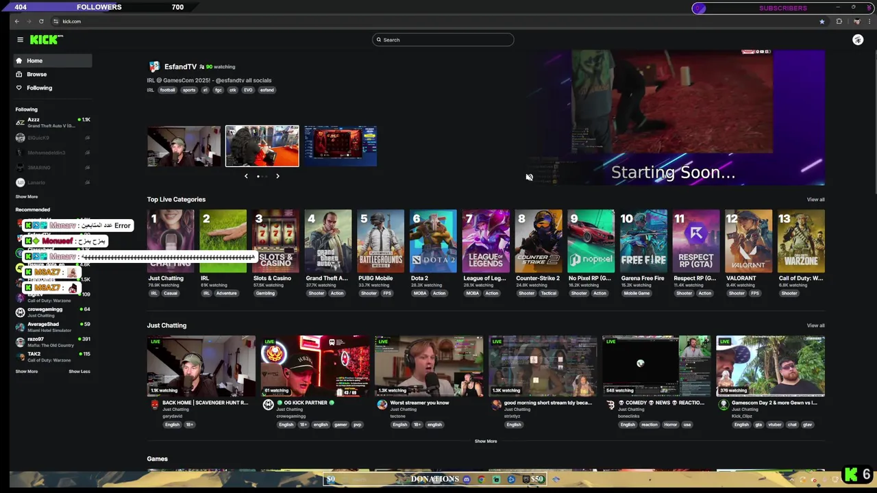Bookmark page with star icon
The width and height of the screenshot is (877, 493).
tap(822, 21)
